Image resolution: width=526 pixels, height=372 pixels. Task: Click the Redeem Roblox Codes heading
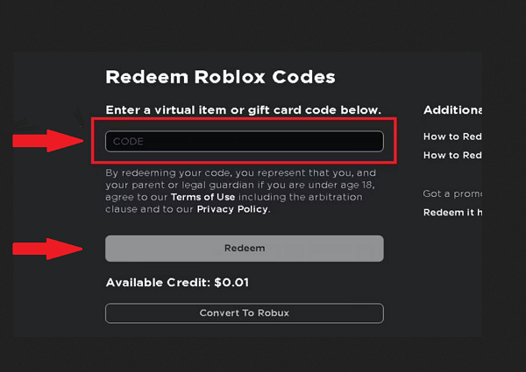click(x=220, y=77)
